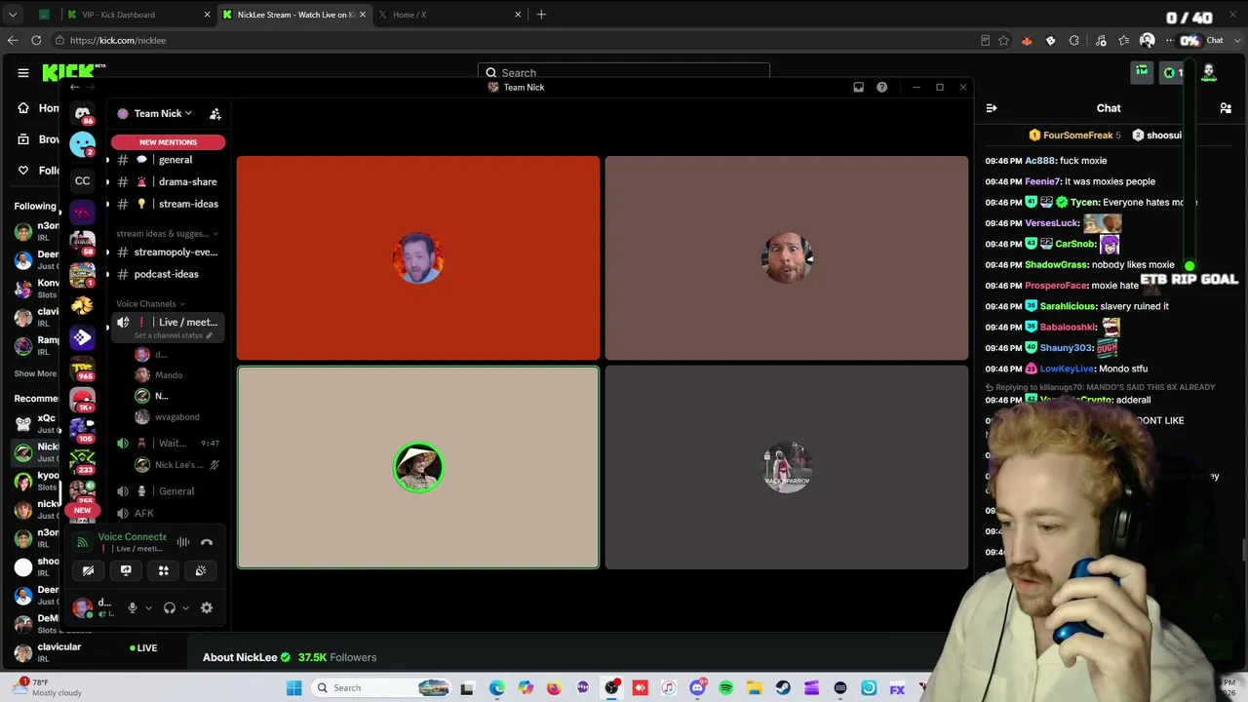Open the Discord soundboard

point(201,570)
